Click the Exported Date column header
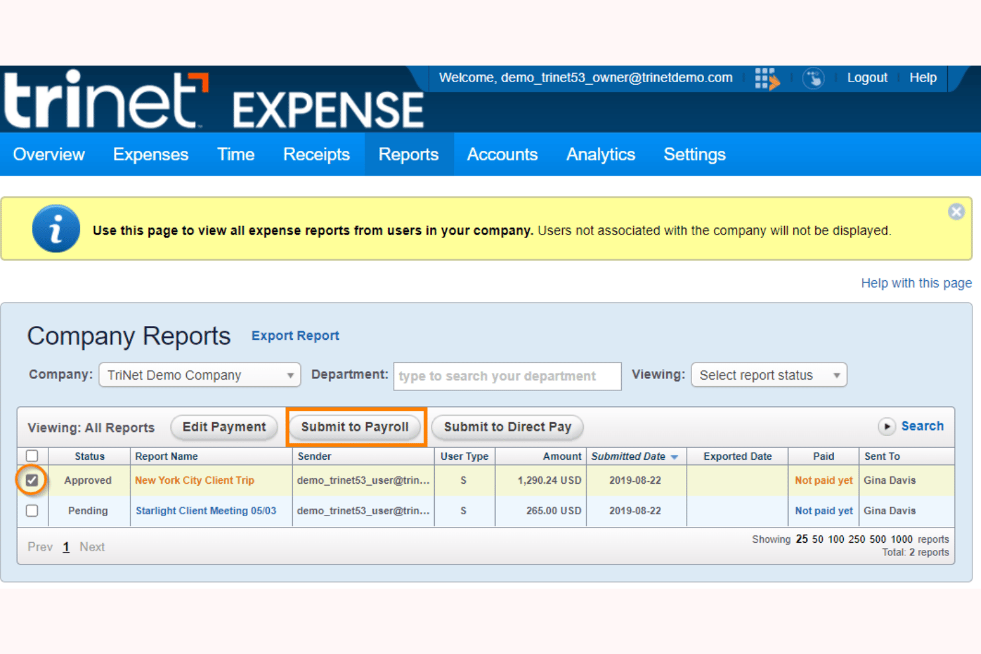The width and height of the screenshot is (981, 654). [x=737, y=457]
